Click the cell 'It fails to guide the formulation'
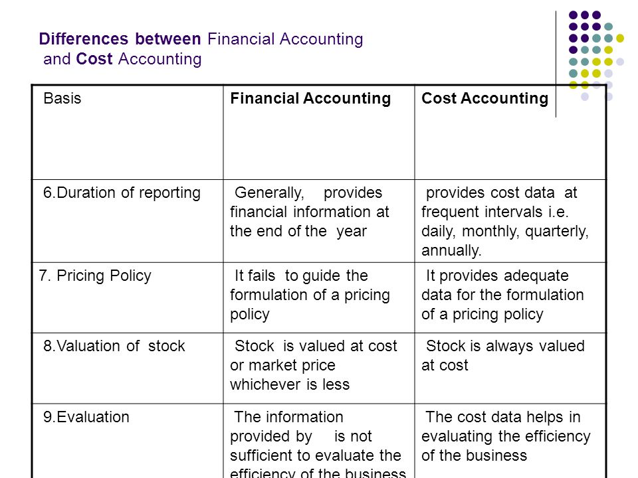This screenshot has width=638, height=478. [x=319, y=298]
